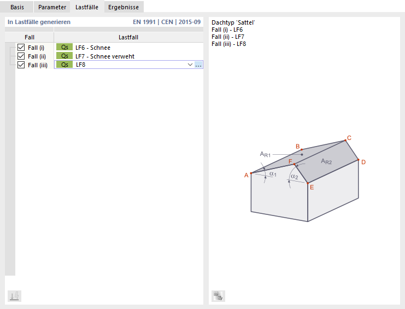The height and width of the screenshot is (309, 405).
Task: Click the Lastfall column header
Action: (128, 37)
